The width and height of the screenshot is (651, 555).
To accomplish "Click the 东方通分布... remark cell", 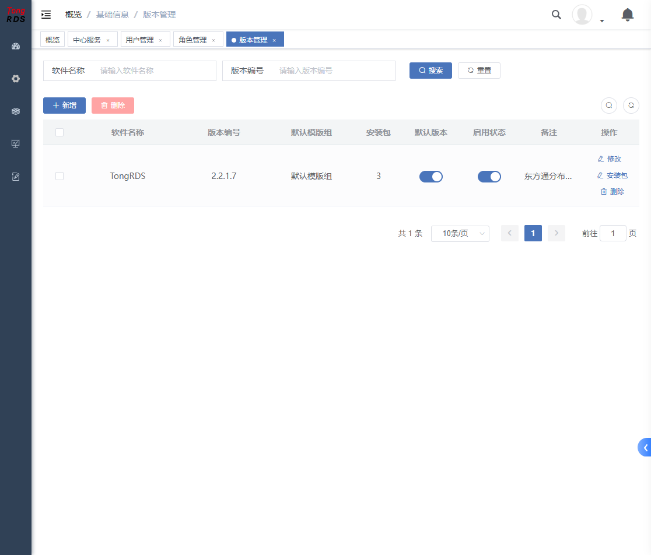I will click(x=548, y=176).
